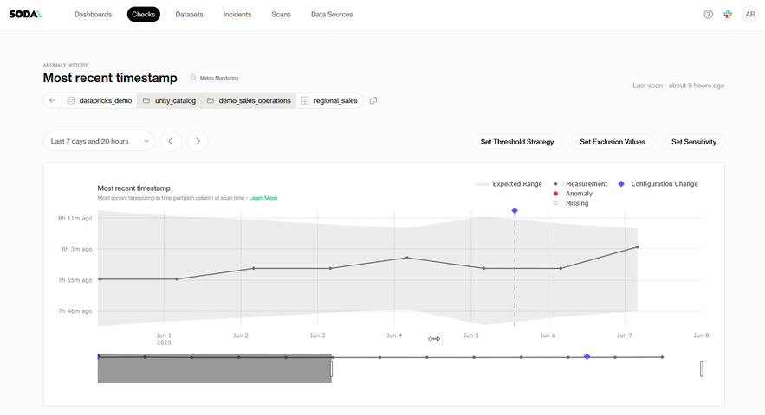Expand the Last 7 days time range dropdown

click(x=99, y=141)
